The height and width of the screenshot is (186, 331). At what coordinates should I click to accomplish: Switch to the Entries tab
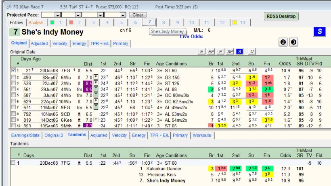[16, 22]
